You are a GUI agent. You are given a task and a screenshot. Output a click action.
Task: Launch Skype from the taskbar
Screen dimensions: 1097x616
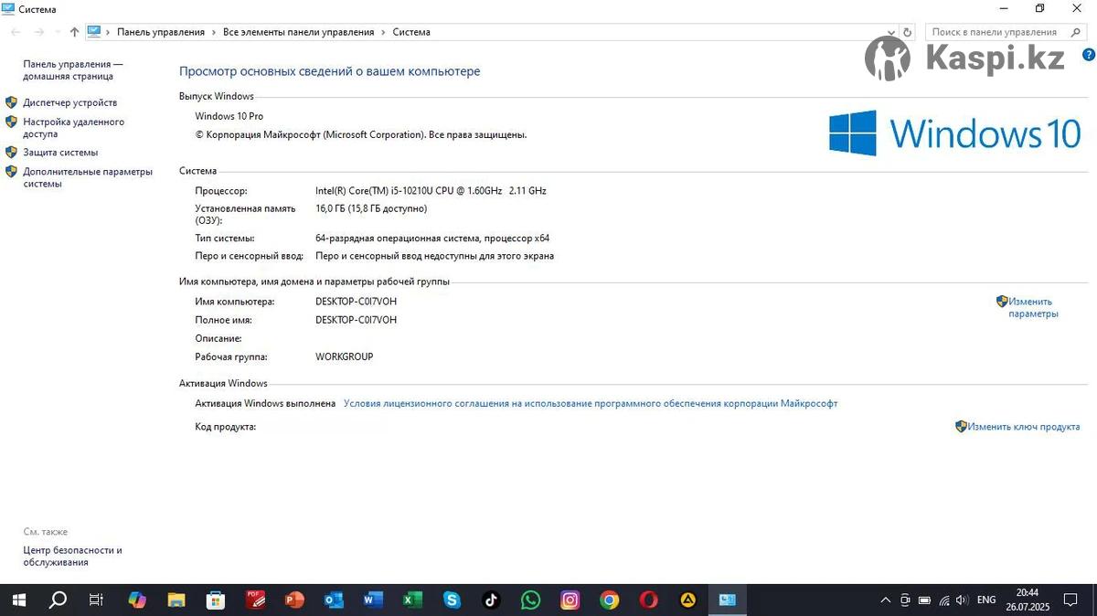tap(452, 600)
